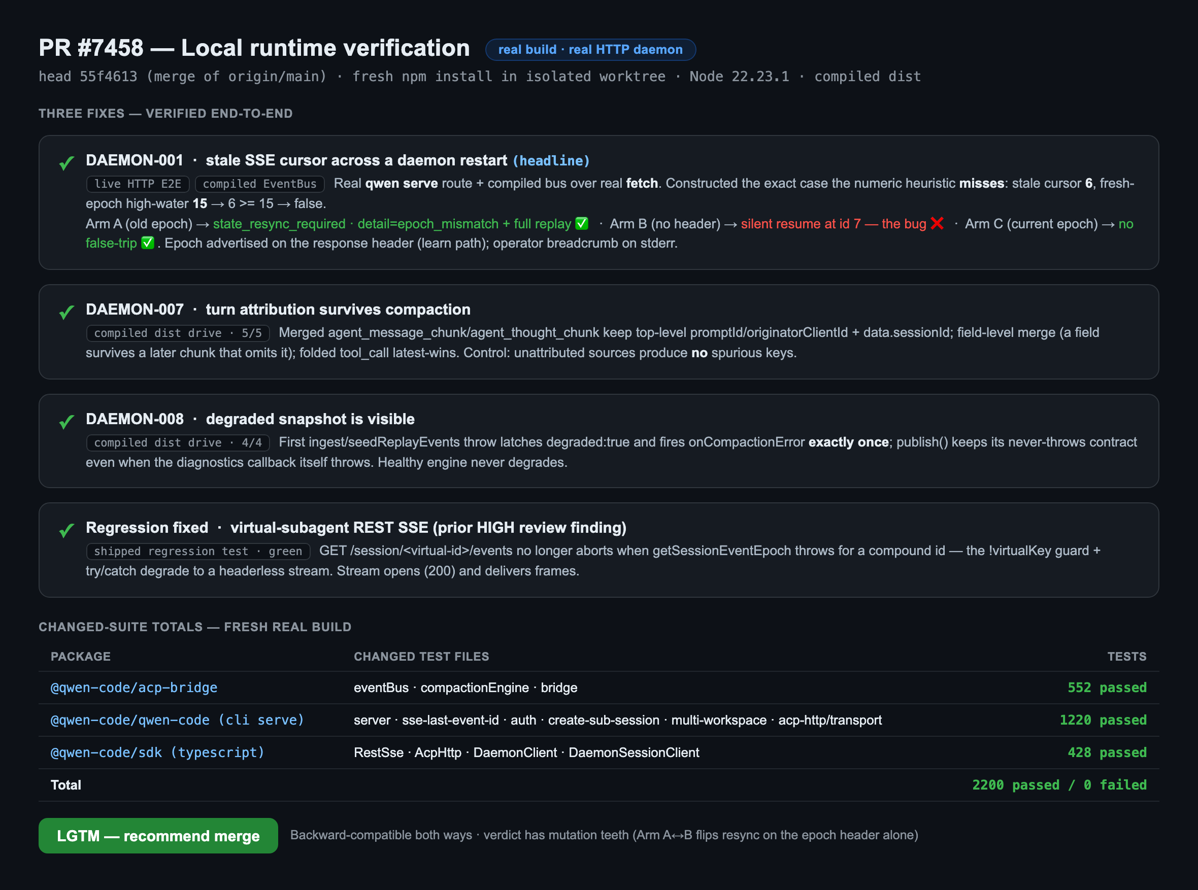The height and width of the screenshot is (890, 1198).
Task: Click the green checkmark beside DAEMON-007
Action: coord(66,312)
